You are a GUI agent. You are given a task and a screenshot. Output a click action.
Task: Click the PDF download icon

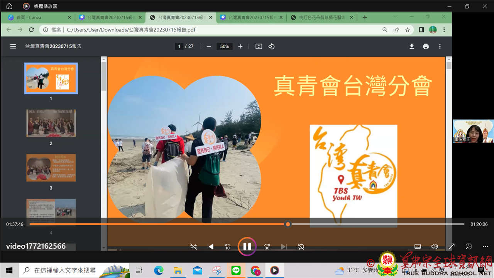click(411, 46)
